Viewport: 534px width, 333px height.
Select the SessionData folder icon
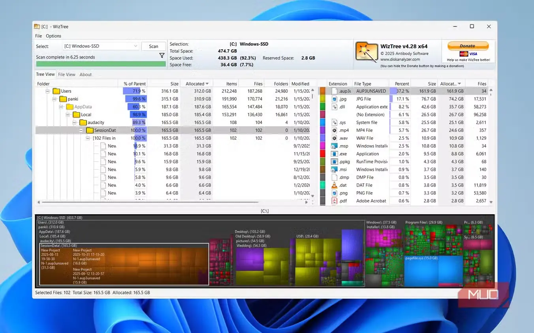pyautogui.click(x=90, y=130)
